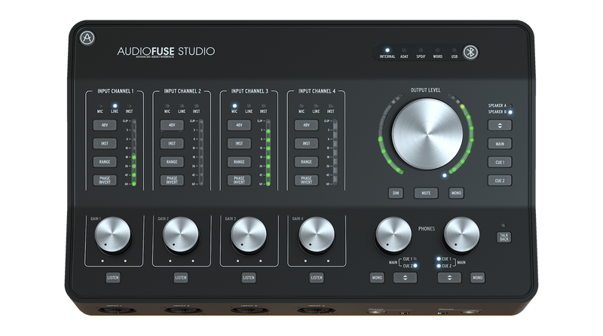The height and width of the screenshot is (336, 603).
Task: Click the INPUT CHANNEL 4 heading
Action: (x=317, y=91)
